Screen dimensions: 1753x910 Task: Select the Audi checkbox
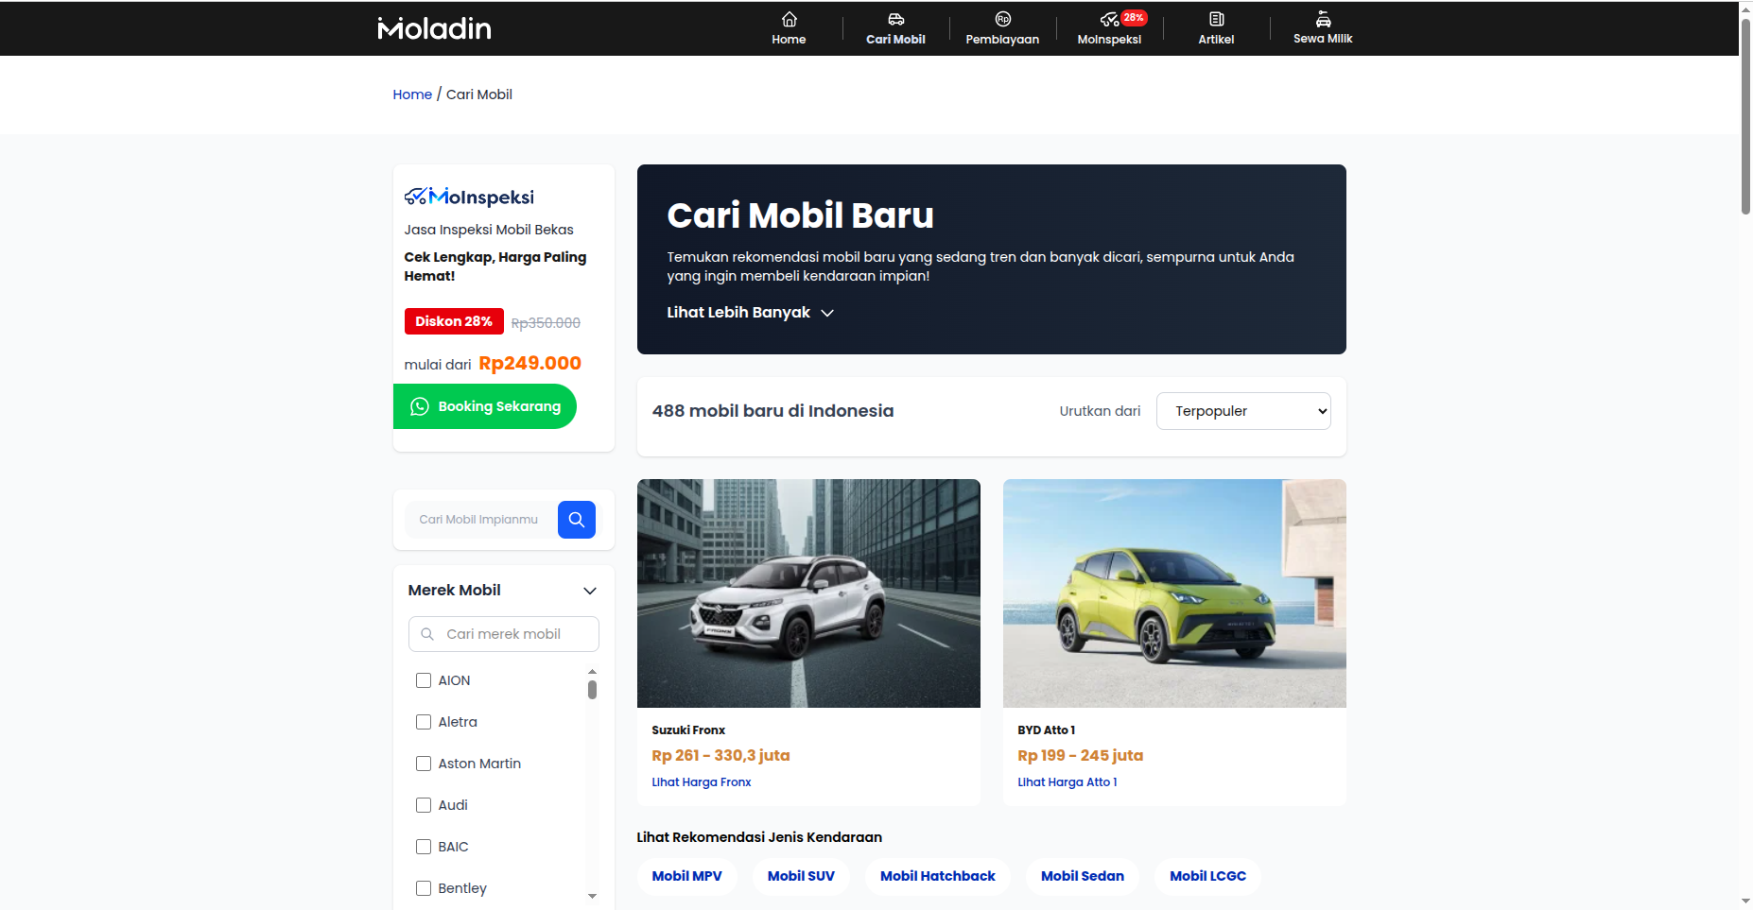424,805
